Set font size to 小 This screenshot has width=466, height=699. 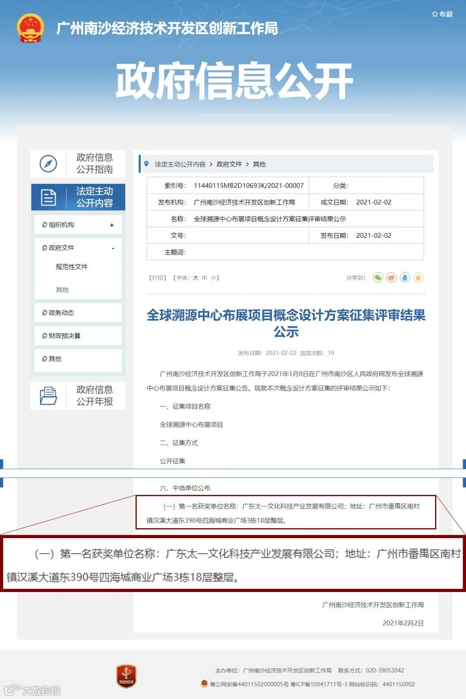(214, 278)
